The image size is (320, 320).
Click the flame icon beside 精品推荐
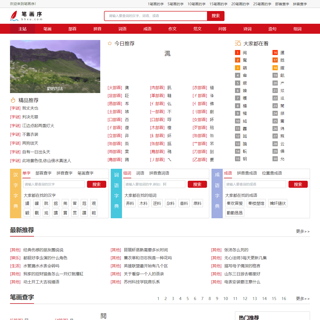click(x=13, y=100)
